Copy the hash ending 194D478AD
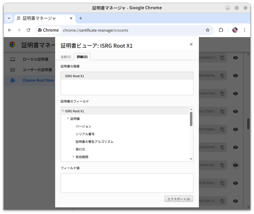This screenshot has height=214, width=254. pos(222,94)
